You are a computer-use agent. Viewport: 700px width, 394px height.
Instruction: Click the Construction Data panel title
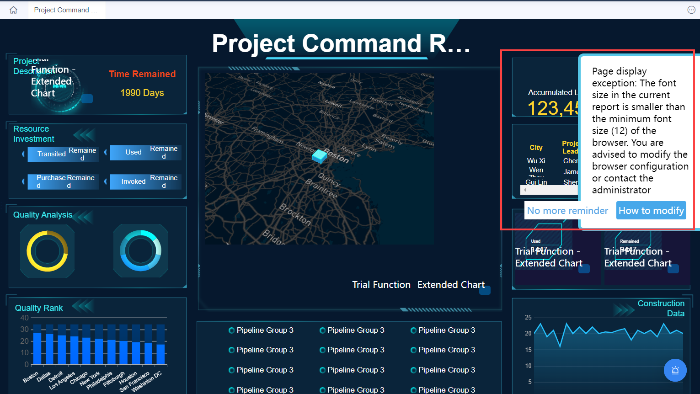point(661,309)
